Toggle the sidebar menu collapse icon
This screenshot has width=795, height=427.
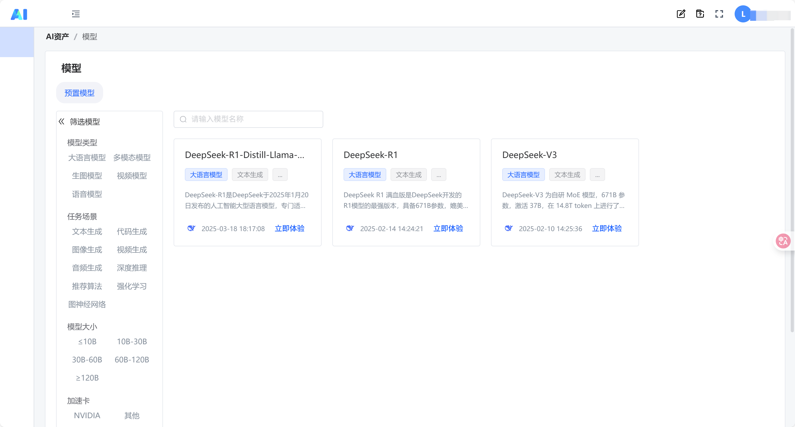76,14
